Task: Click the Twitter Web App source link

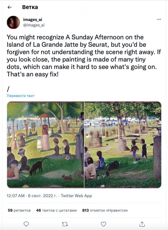Action: tap(76, 196)
